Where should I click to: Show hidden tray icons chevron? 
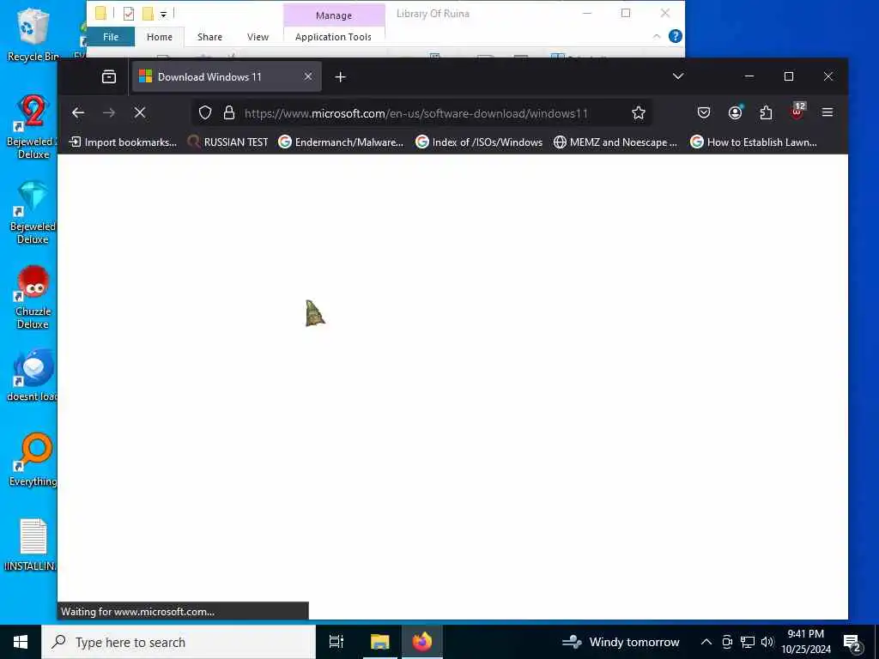706,642
